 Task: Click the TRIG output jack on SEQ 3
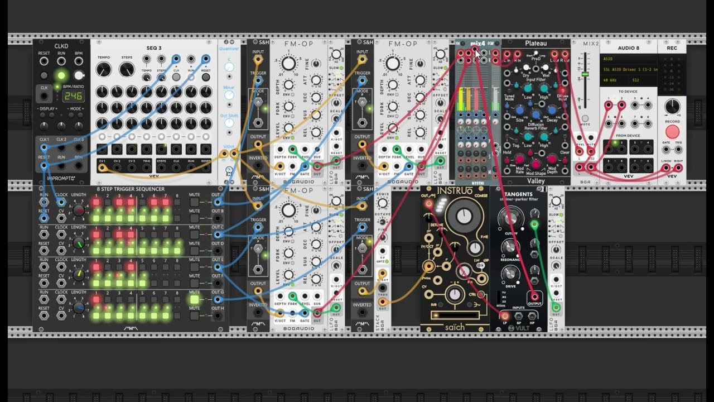[x=147, y=167]
